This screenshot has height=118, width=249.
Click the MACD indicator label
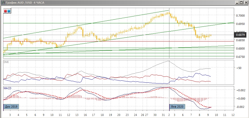pos(7,88)
